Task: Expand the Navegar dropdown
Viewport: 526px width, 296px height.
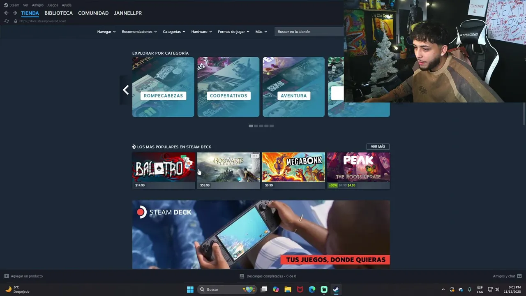Action: pyautogui.click(x=106, y=32)
